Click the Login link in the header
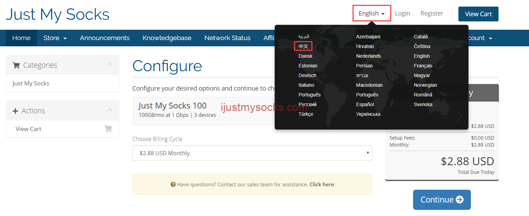Image resolution: width=529 pixels, height=216 pixels. coord(402,13)
